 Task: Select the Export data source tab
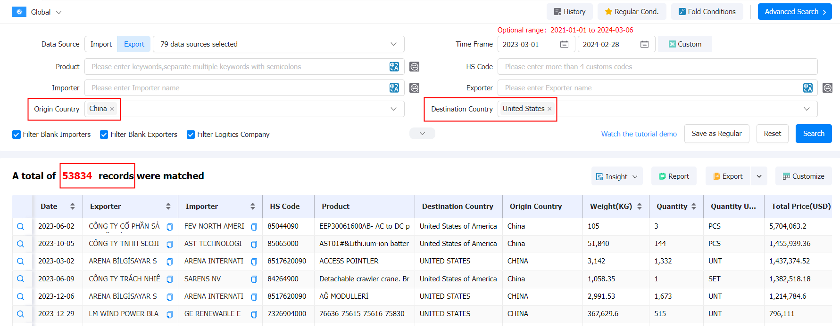134,44
